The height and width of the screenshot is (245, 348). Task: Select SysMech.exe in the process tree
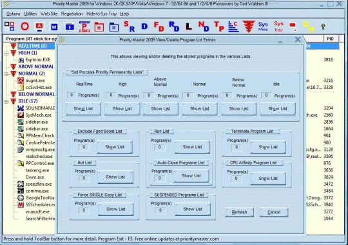[39, 115]
